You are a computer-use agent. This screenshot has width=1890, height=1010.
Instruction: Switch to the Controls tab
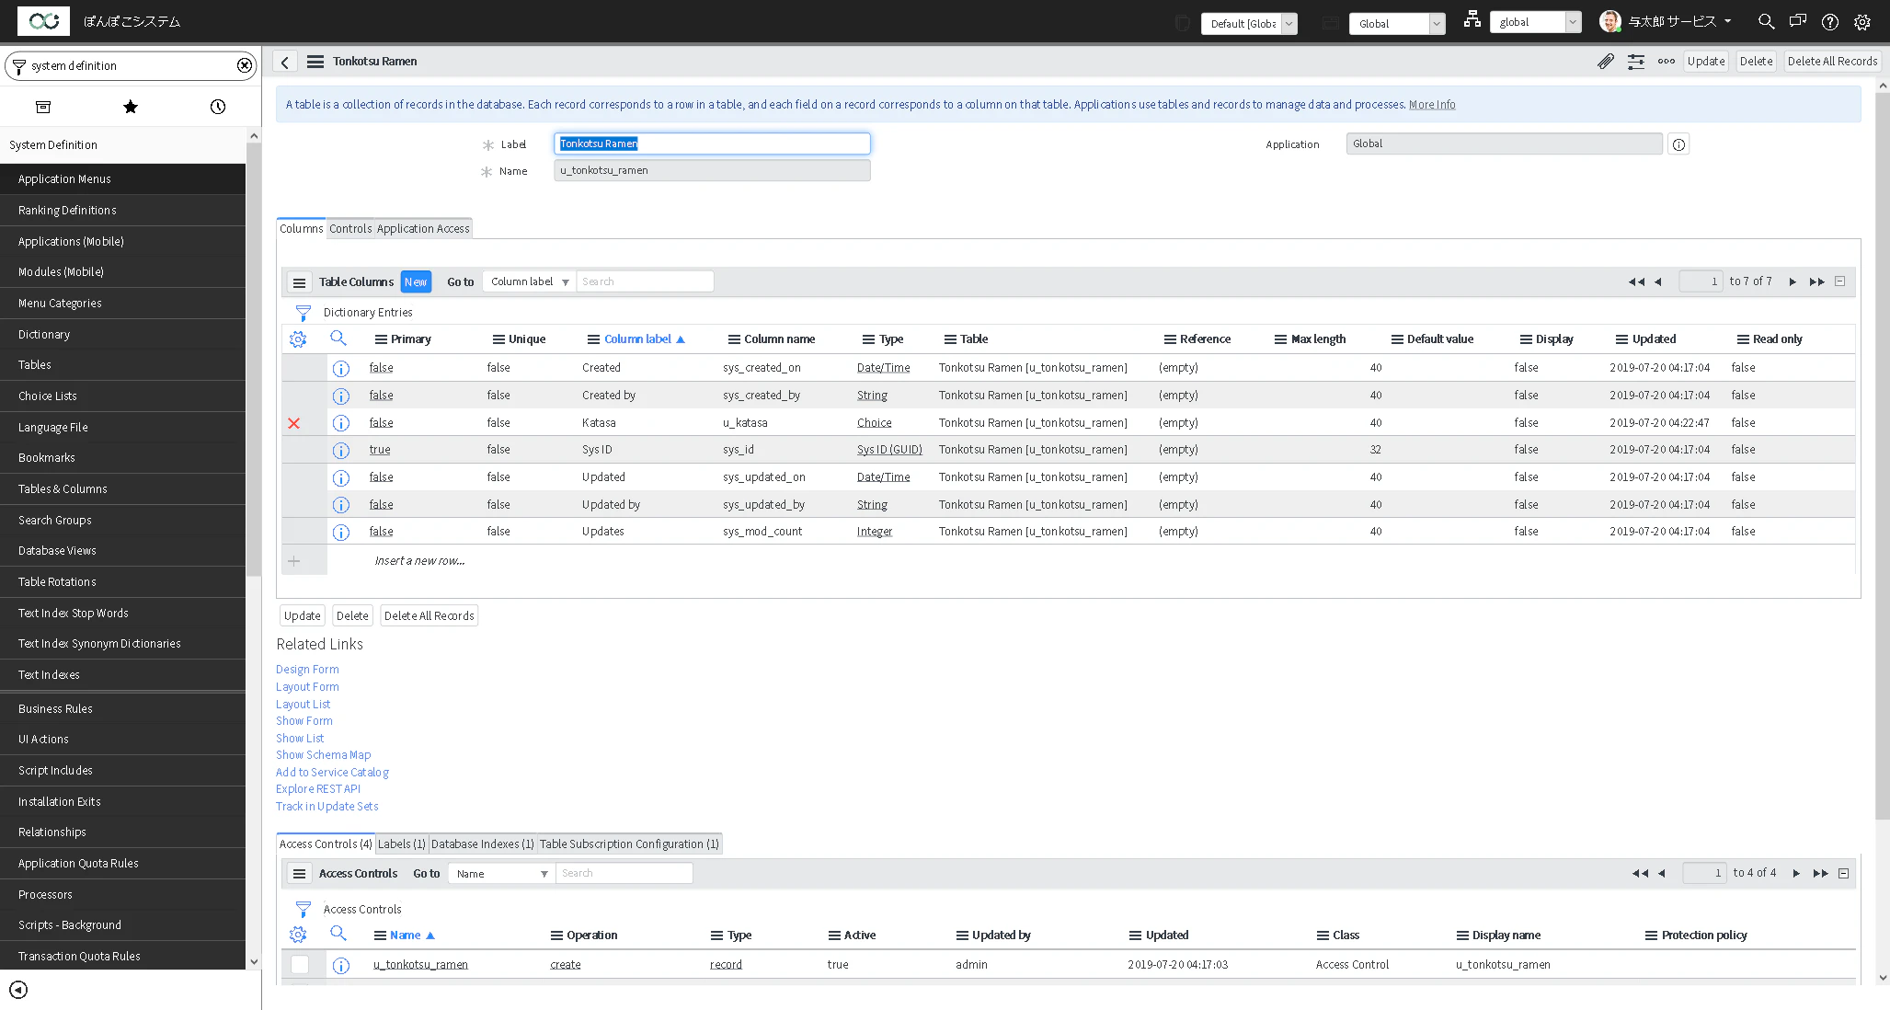point(350,229)
